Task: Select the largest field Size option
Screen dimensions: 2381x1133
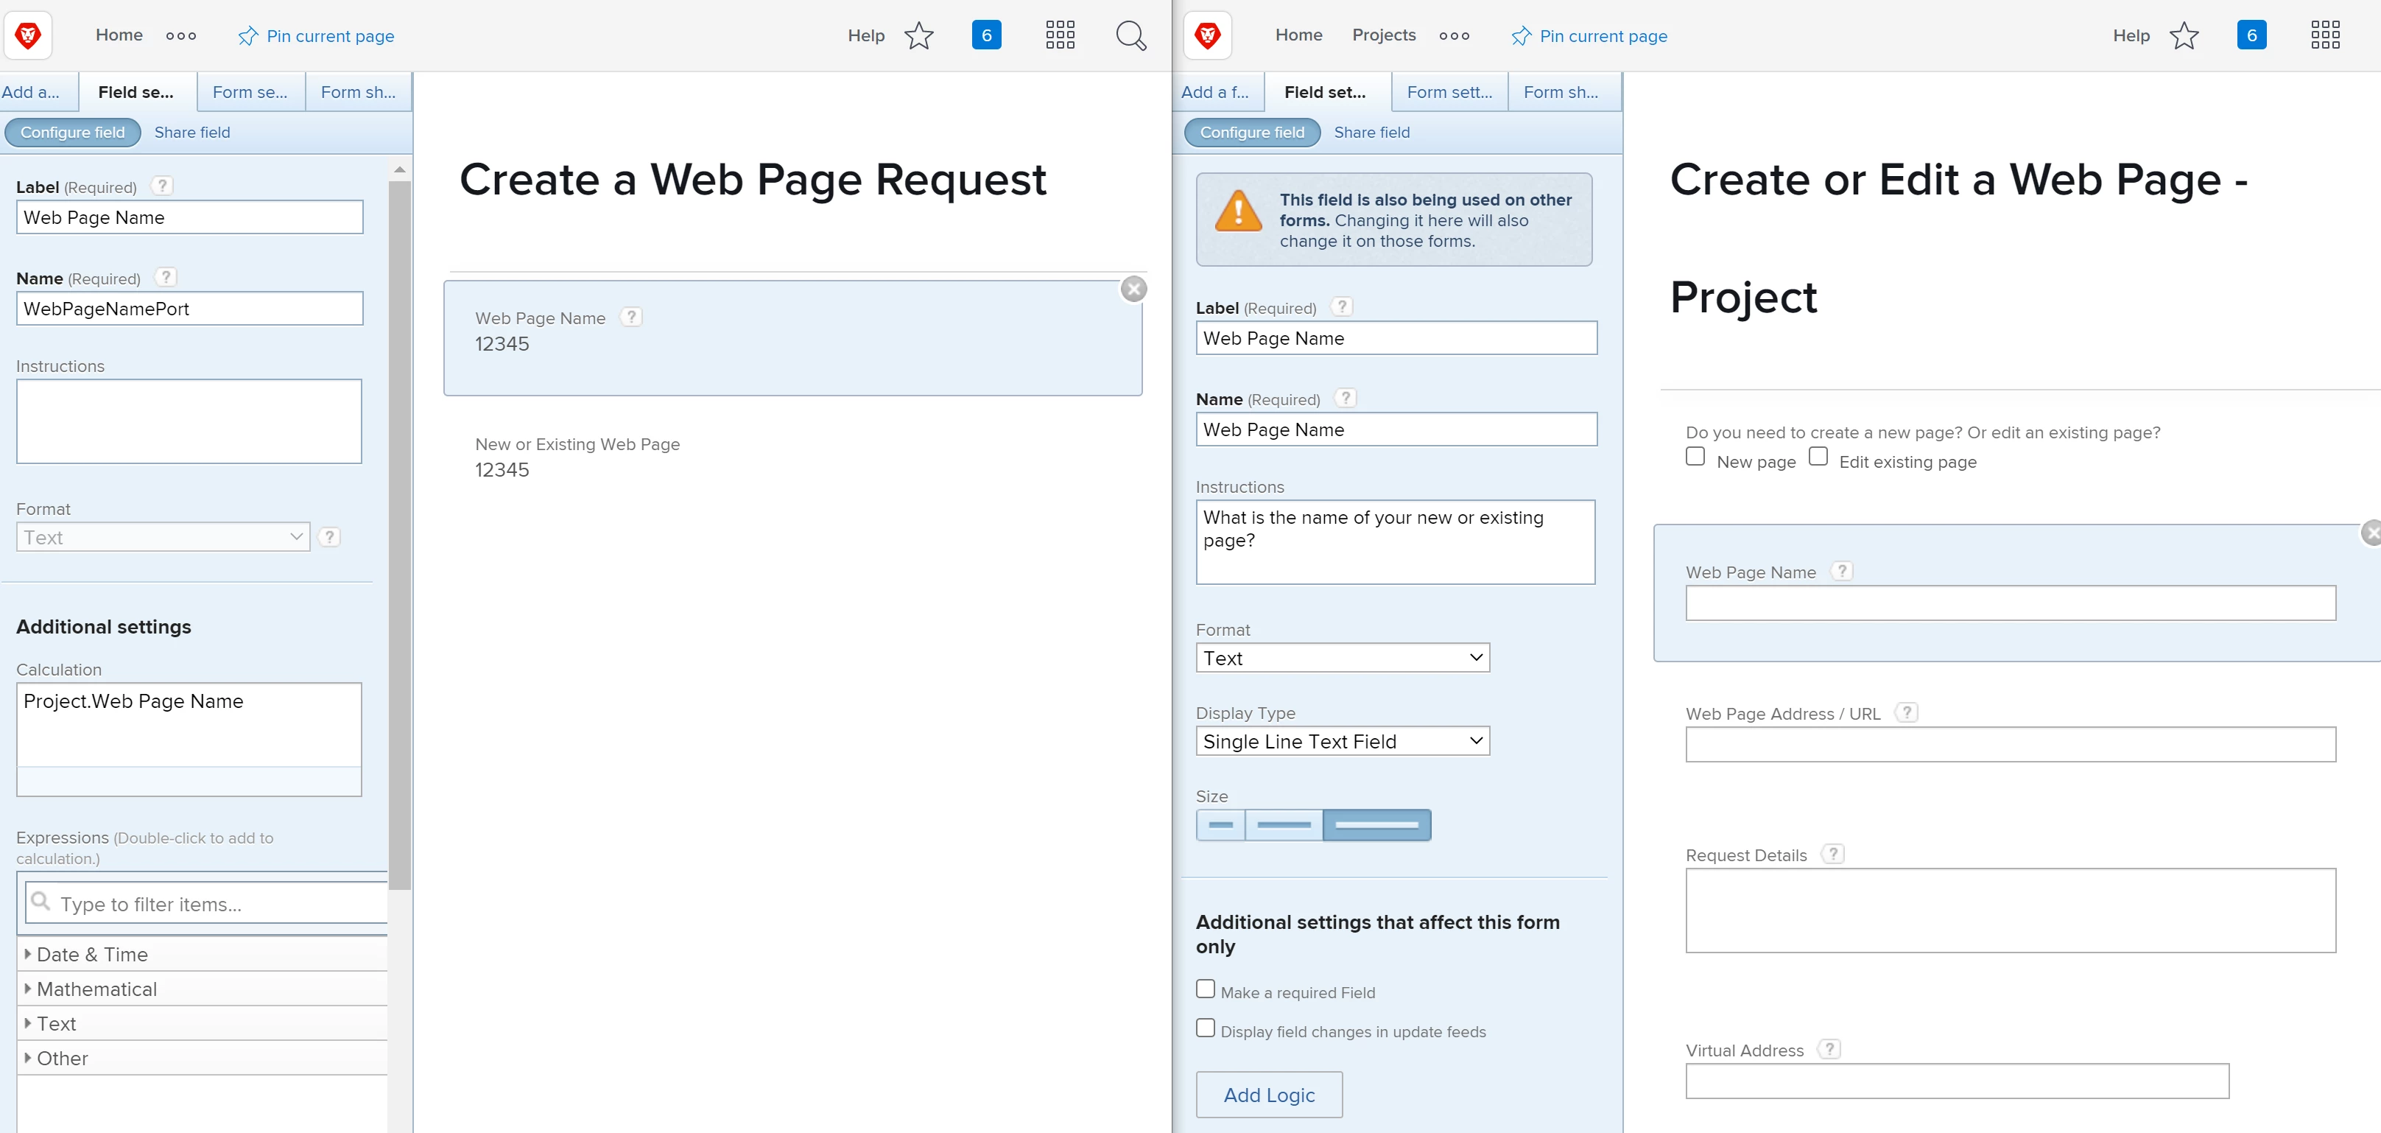Action: tap(1376, 825)
